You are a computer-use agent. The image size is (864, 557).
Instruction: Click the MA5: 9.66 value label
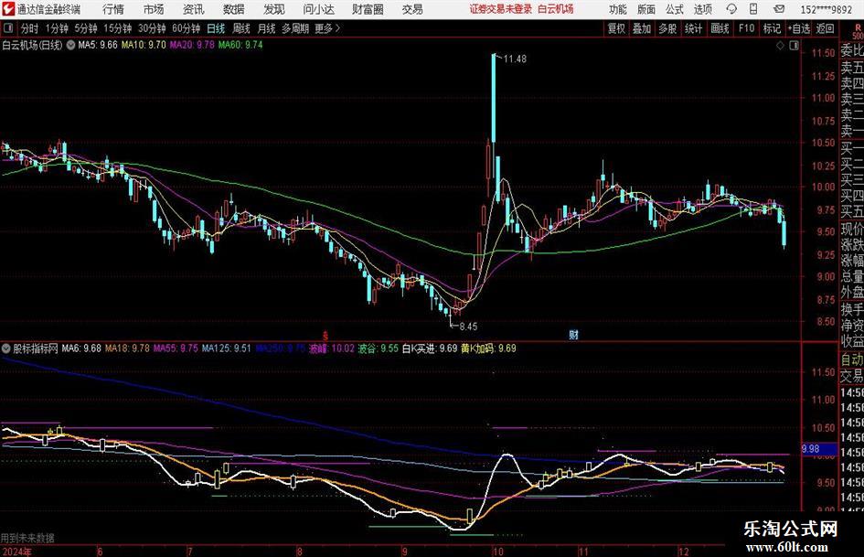coord(98,45)
